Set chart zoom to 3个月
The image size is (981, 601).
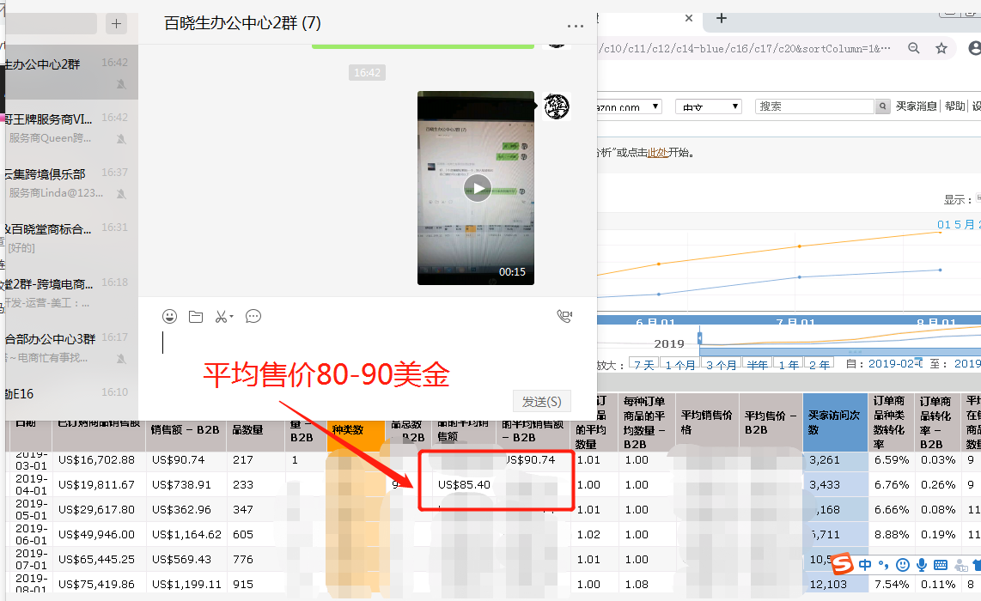(x=722, y=365)
